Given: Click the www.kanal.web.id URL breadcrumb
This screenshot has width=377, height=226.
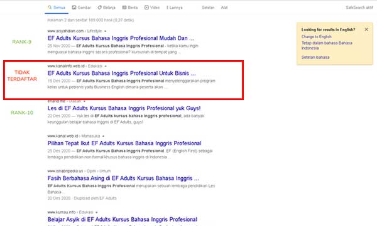Looking at the screenshot, I should (74, 136).
